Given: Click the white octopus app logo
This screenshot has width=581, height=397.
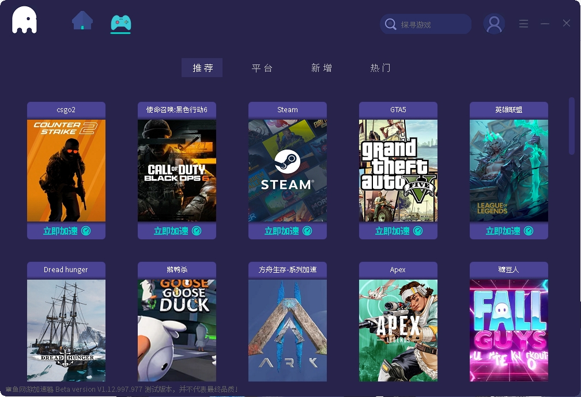Looking at the screenshot, I should click(24, 20).
